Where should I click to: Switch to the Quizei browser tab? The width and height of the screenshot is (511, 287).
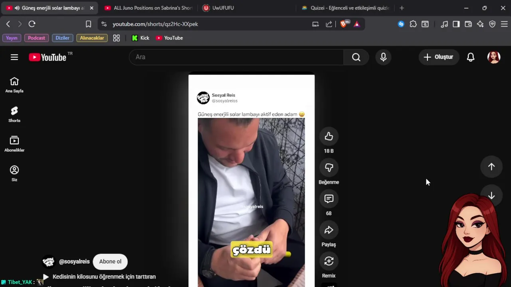click(x=345, y=8)
